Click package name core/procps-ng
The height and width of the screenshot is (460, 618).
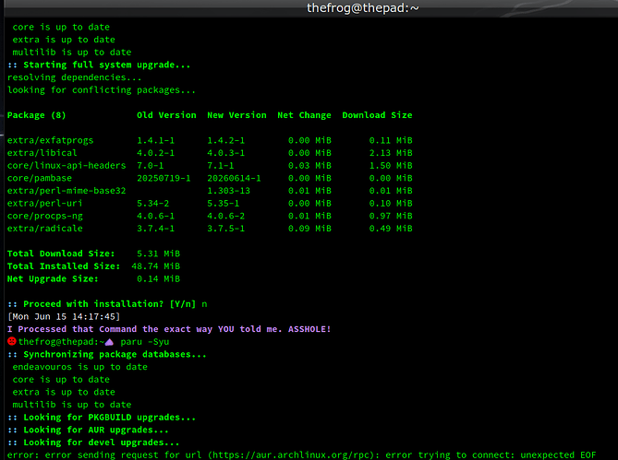coord(45,216)
